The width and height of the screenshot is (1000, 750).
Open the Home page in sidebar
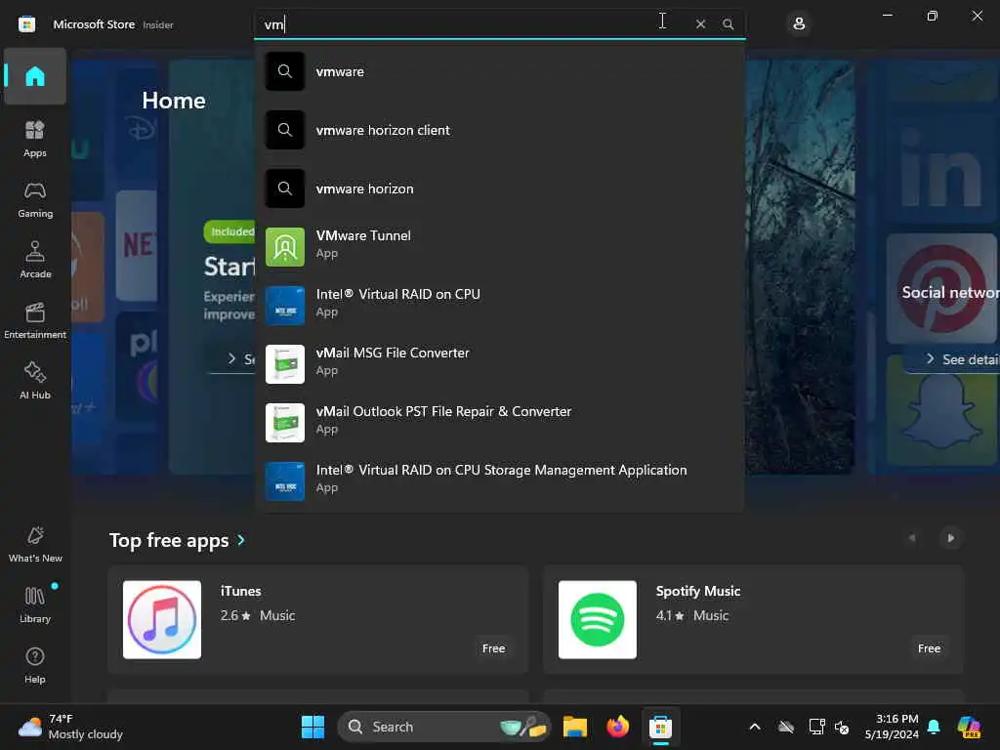[x=35, y=76]
